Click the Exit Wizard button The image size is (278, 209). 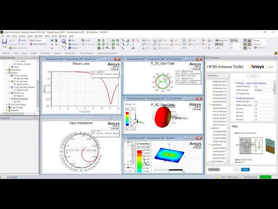point(214,169)
